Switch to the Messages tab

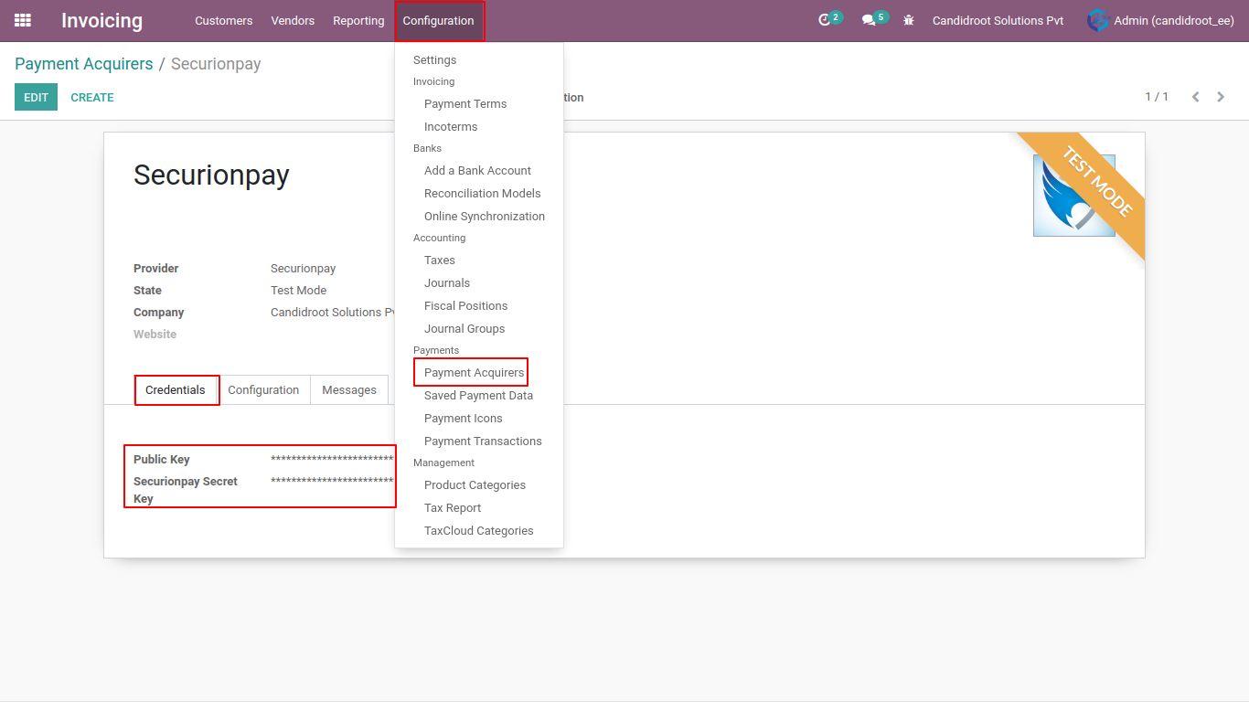coord(349,390)
